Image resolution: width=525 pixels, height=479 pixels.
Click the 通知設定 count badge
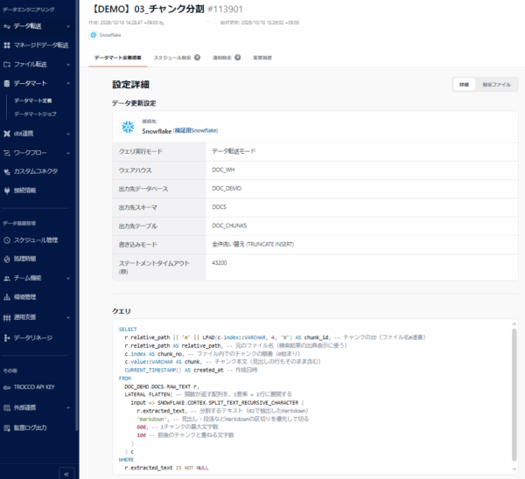coord(237,57)
